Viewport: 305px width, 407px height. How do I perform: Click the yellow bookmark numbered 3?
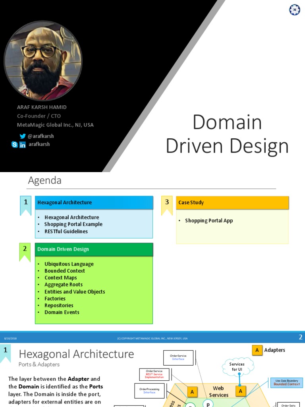pyautogui.click(x=167, y=205)
